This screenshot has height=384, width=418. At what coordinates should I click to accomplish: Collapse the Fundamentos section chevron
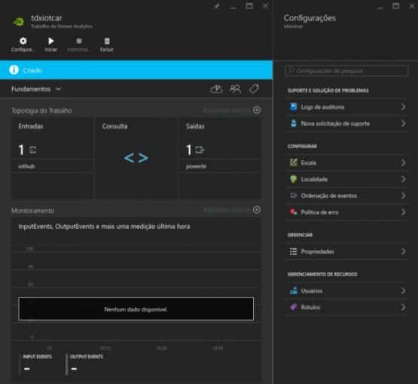(59, 89)
